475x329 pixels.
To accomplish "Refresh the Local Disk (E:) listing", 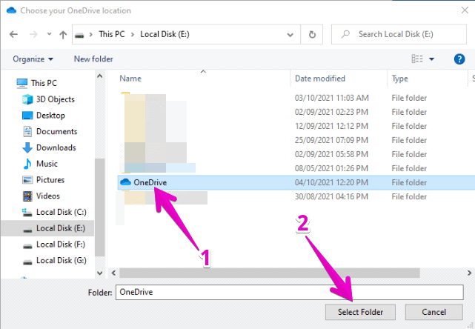I will 312,35.
